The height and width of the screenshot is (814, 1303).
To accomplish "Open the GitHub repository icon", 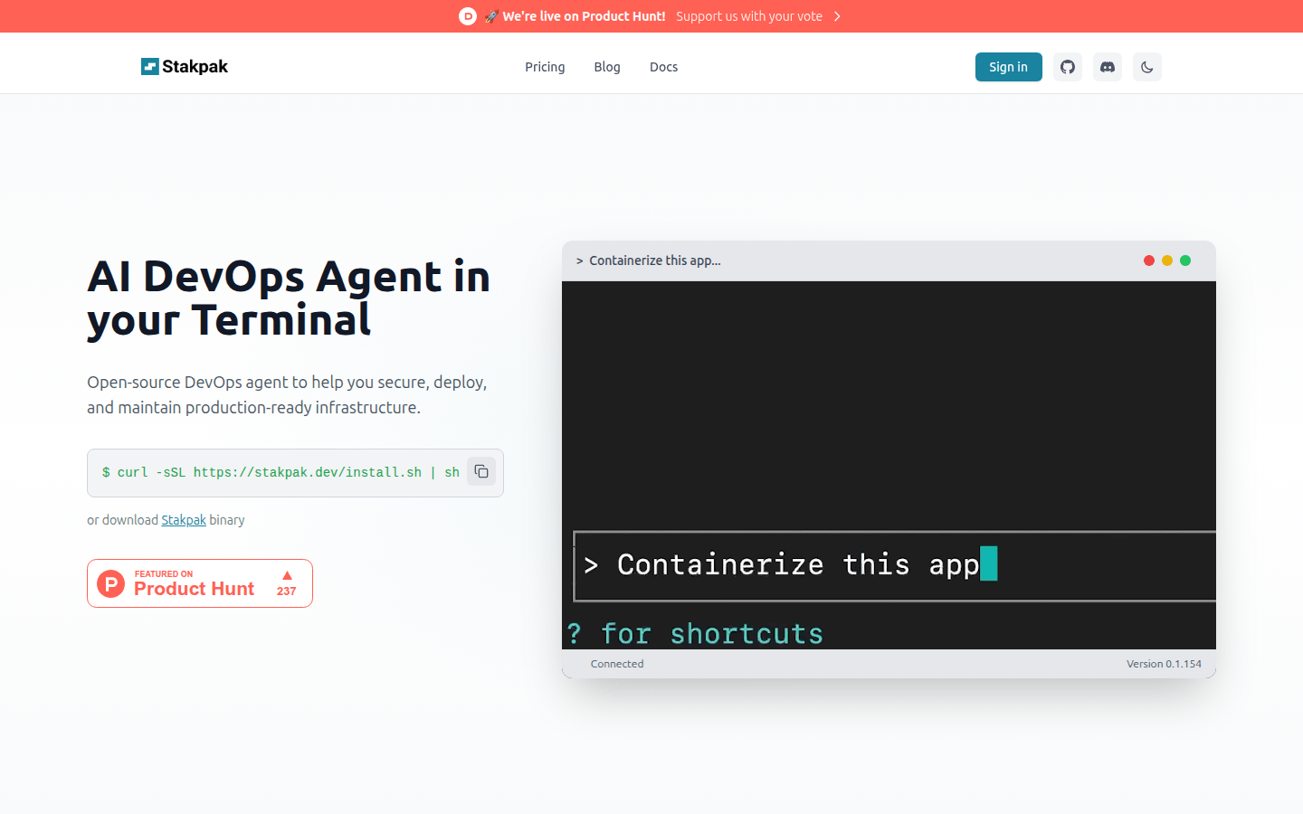I will tap(1068, 67).
